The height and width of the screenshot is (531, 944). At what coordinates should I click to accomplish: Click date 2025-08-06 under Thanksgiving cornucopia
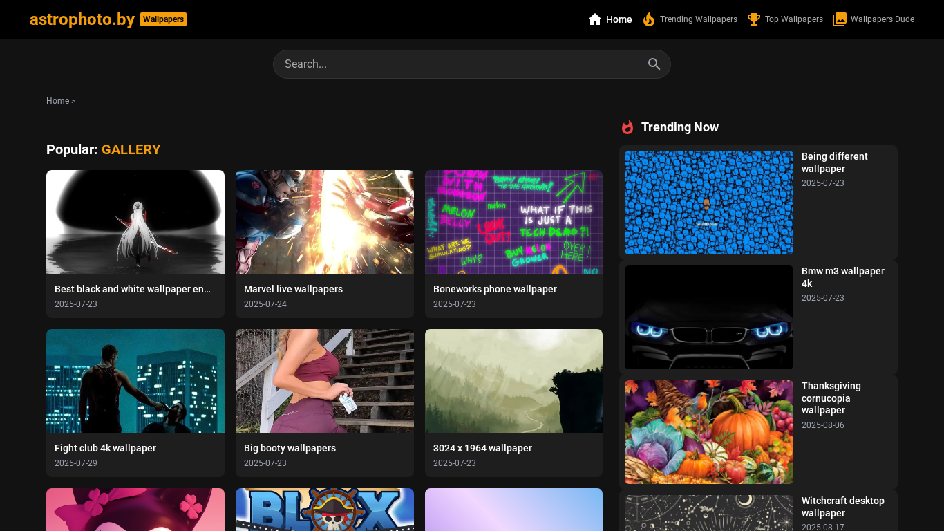823,425
